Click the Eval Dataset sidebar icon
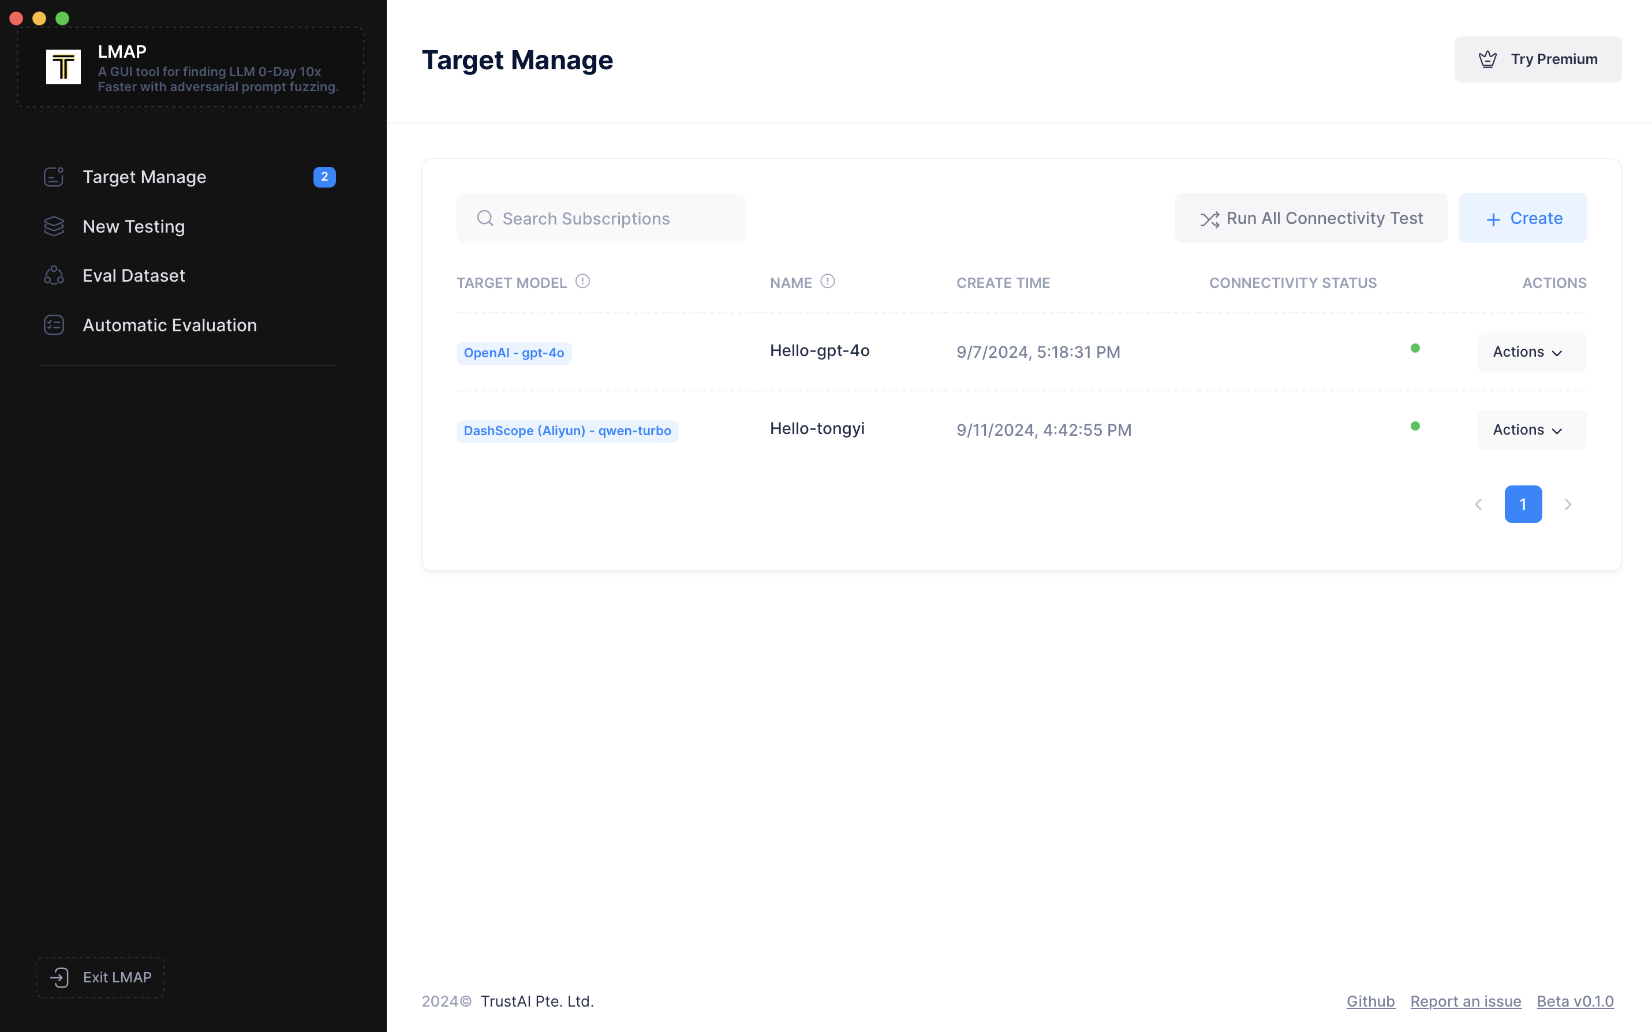Viewport: 1652px width, 1032px height. pos(54,275)
